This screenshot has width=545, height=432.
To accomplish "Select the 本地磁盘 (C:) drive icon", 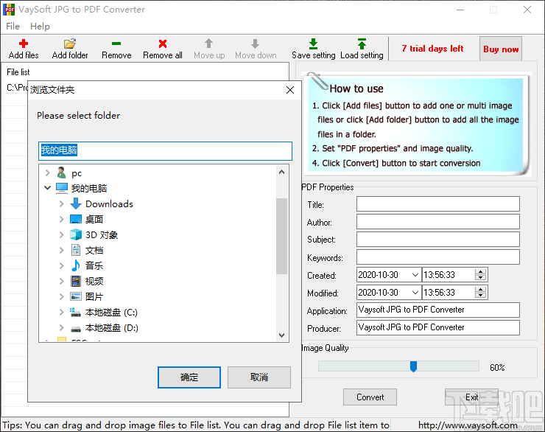I will click(75, 312).
